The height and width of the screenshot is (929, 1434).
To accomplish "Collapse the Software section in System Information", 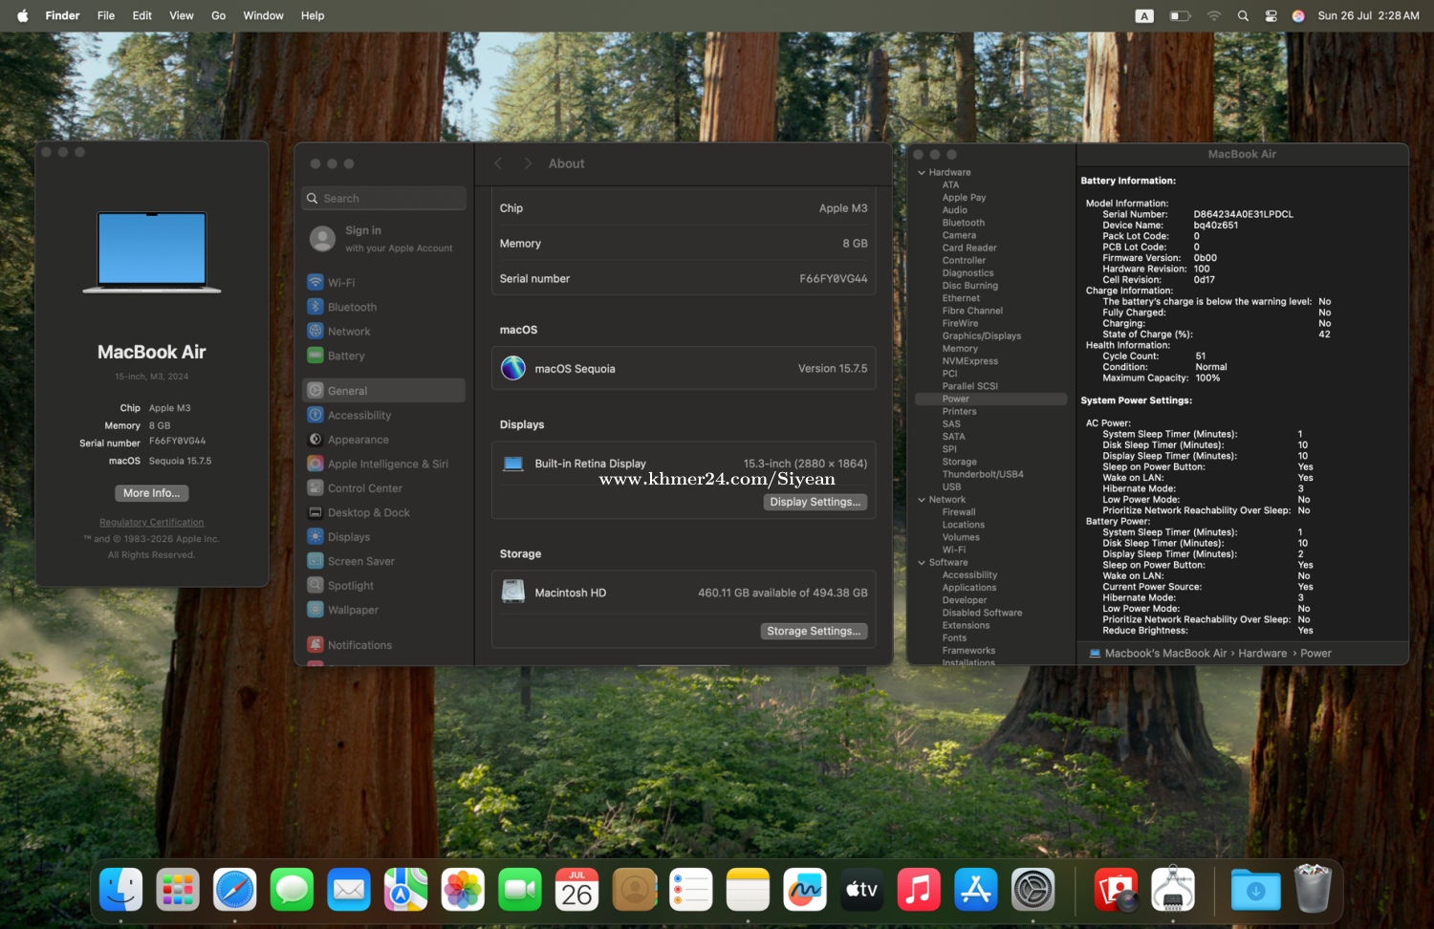I will coord(922,563).
